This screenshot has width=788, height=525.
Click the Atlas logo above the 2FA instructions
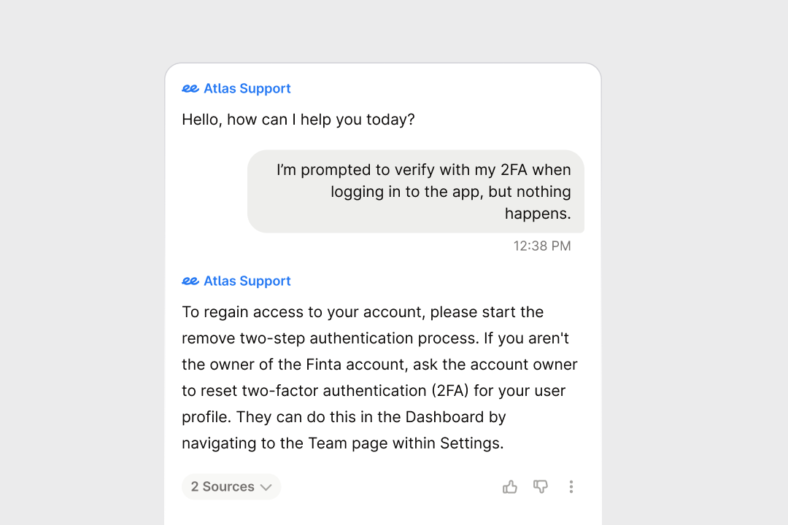(x=189, y=281)
